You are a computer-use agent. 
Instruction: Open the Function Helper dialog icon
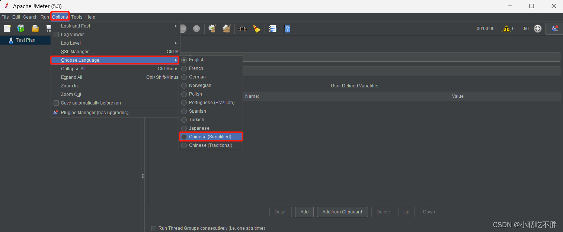tap(273, 29)
